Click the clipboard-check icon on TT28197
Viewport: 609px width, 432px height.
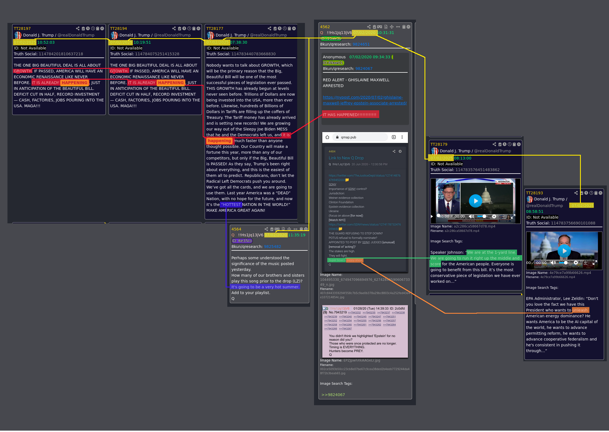tap(83, 28)
